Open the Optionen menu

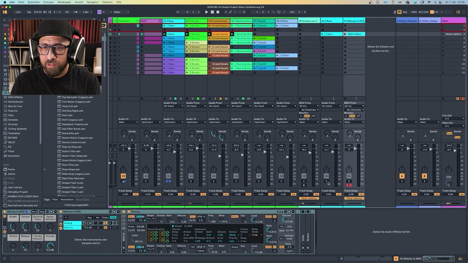click(107, 2)
